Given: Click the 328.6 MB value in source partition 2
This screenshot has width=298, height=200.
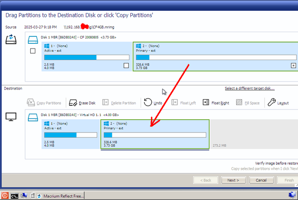Looking at the screenshot, I should coord(142,65).
